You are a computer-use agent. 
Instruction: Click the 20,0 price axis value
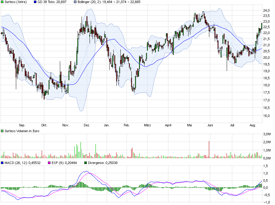coord(266,58)
